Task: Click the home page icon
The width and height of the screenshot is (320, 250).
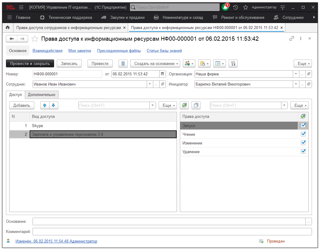Action: tap(8, 28)
